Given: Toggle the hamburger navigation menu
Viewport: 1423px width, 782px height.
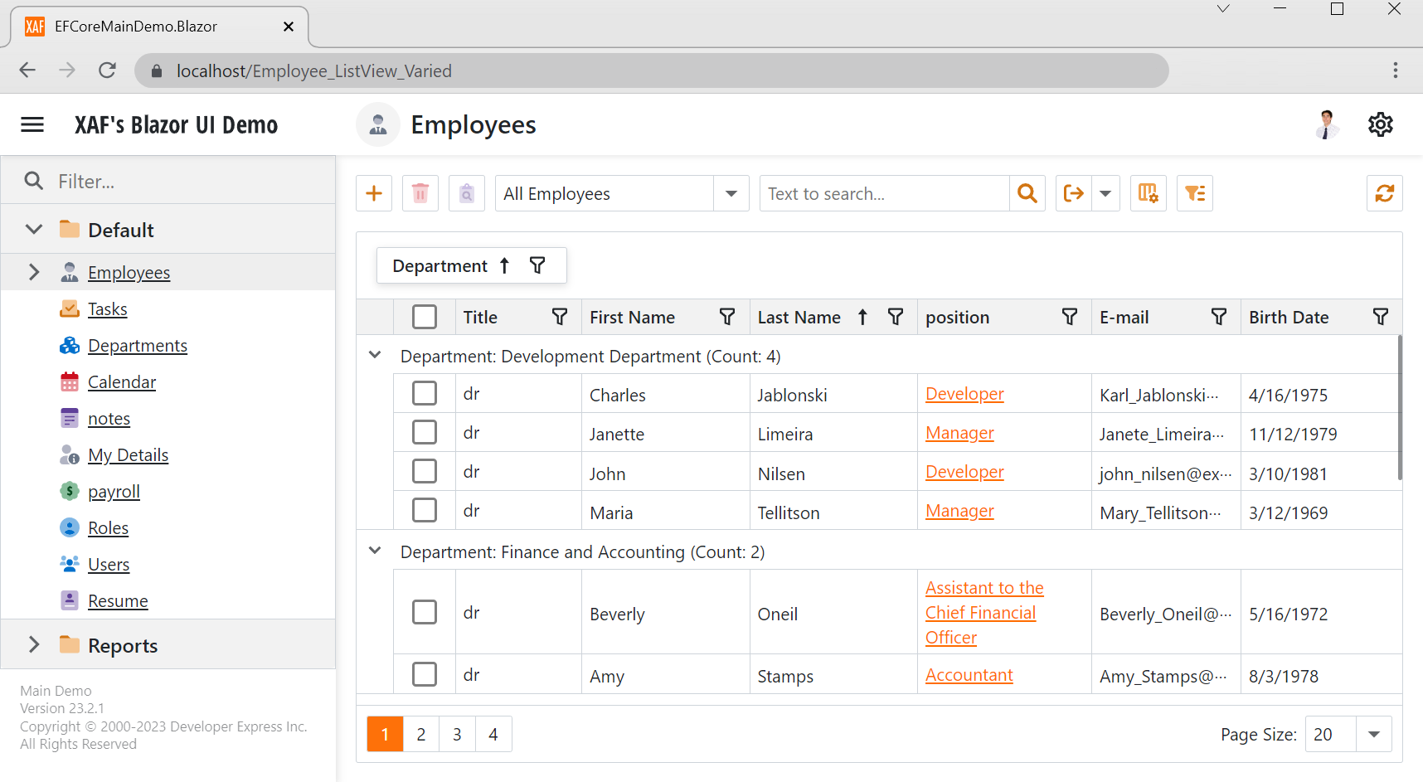Looking at the screenshot, I should click(x=32, y=124).
